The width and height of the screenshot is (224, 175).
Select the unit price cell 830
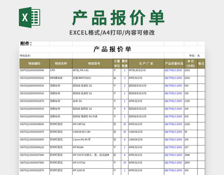(x=191, y=118)
